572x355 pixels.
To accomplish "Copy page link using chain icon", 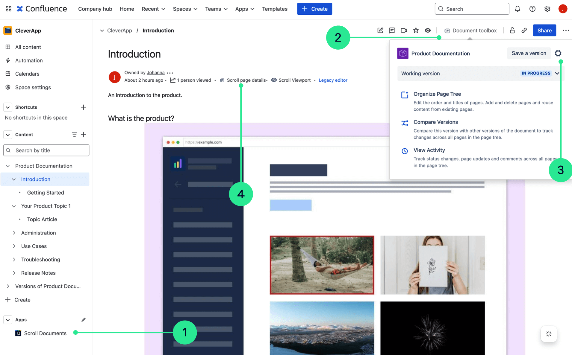I will tap(524, 31).
